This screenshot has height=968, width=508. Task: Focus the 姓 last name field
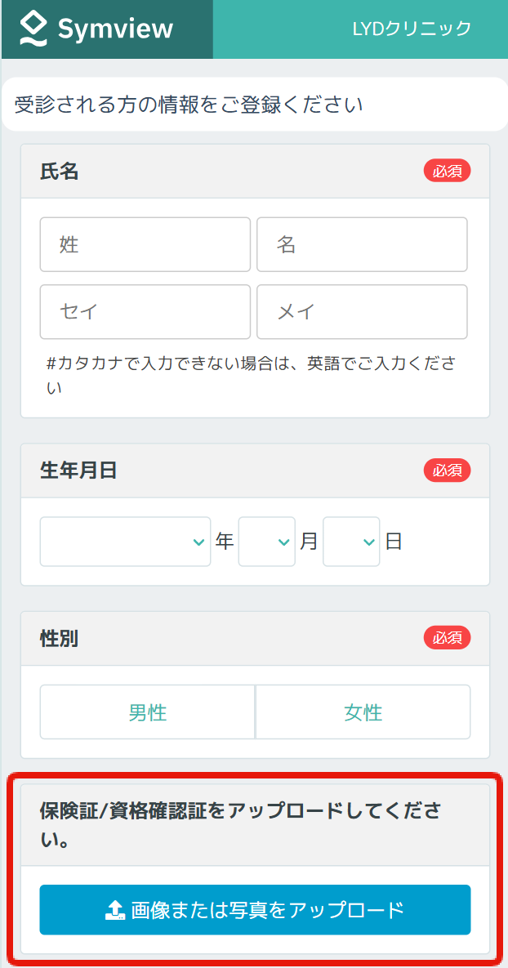145,244
